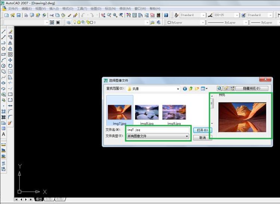
Task: Select the Arc drawing tool
Action: pos(3,60)
